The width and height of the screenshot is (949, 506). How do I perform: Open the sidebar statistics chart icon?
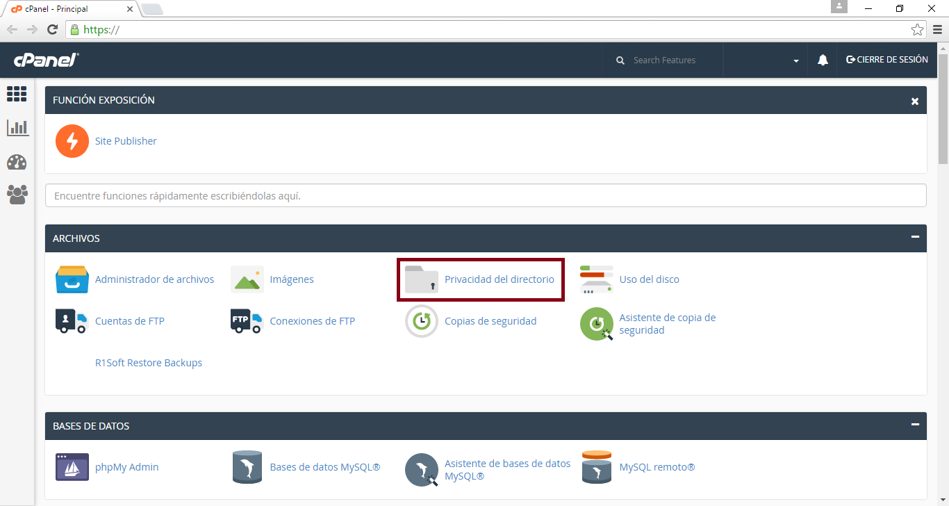point(17,128)
